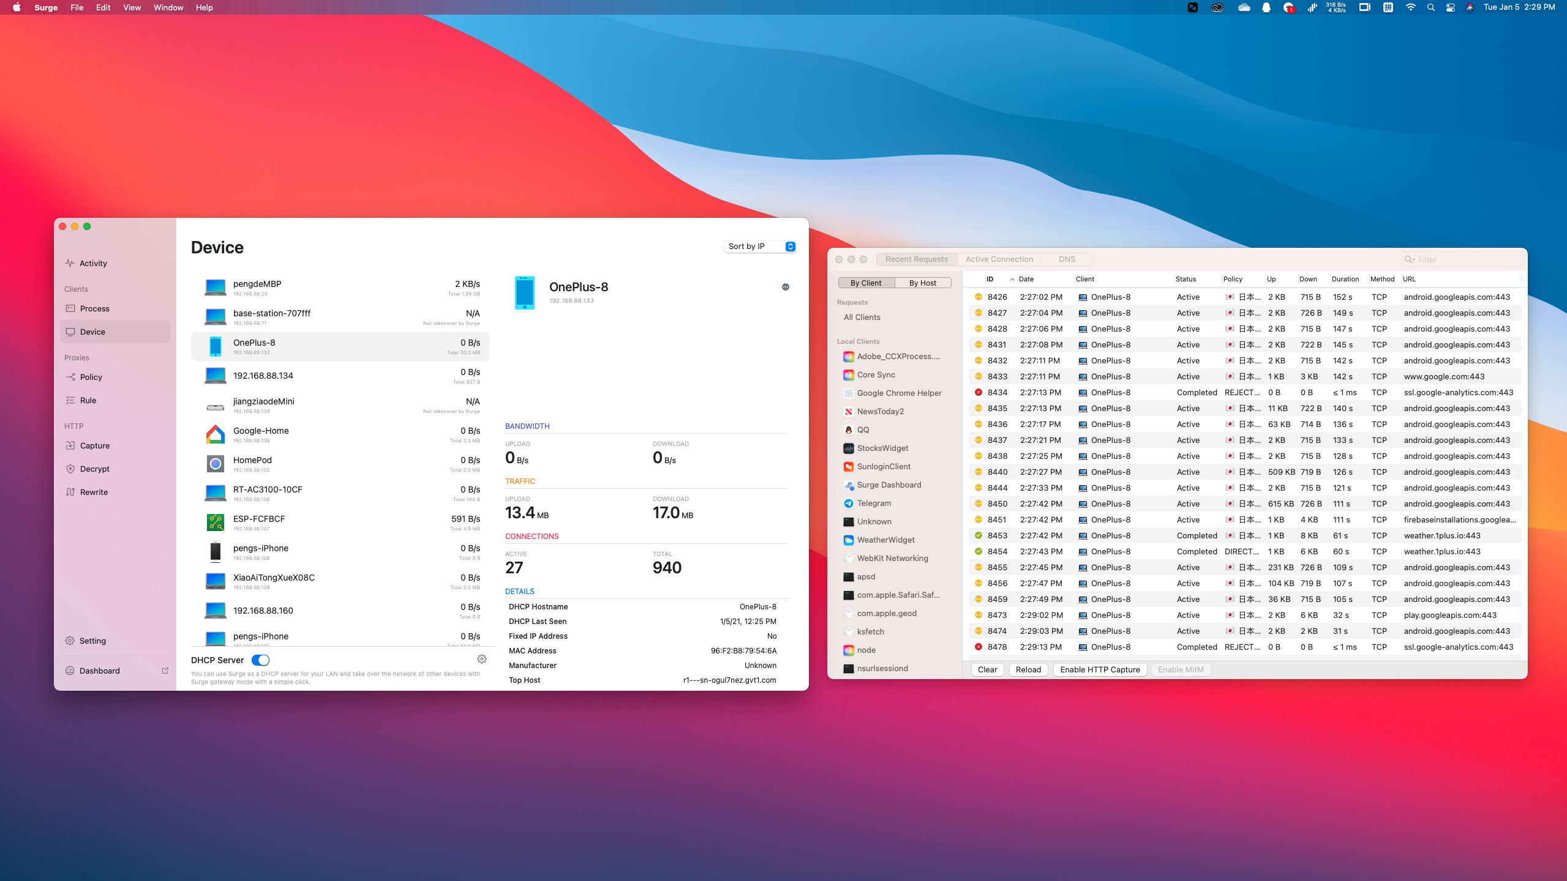Click into the Filter search field
Screen dimensions: 1567x881
coord(1464,259)
